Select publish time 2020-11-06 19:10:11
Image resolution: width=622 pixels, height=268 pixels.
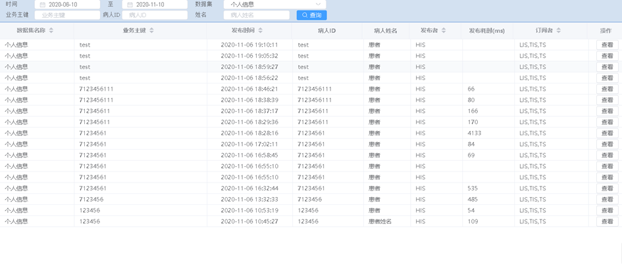tap(249, 45)
